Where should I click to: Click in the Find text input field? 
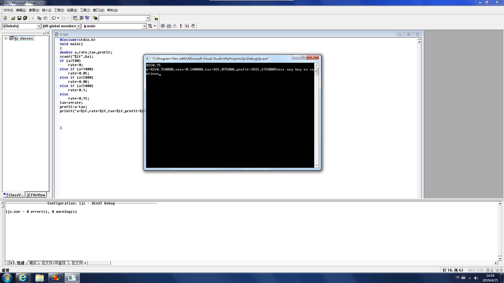coord(122,18)
